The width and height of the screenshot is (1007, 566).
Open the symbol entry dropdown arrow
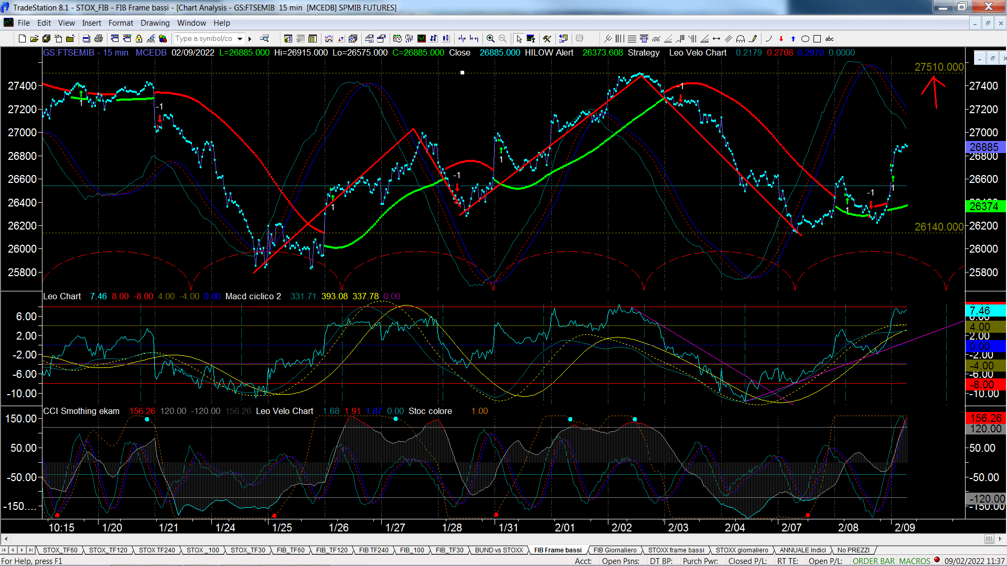coord(240,39)
